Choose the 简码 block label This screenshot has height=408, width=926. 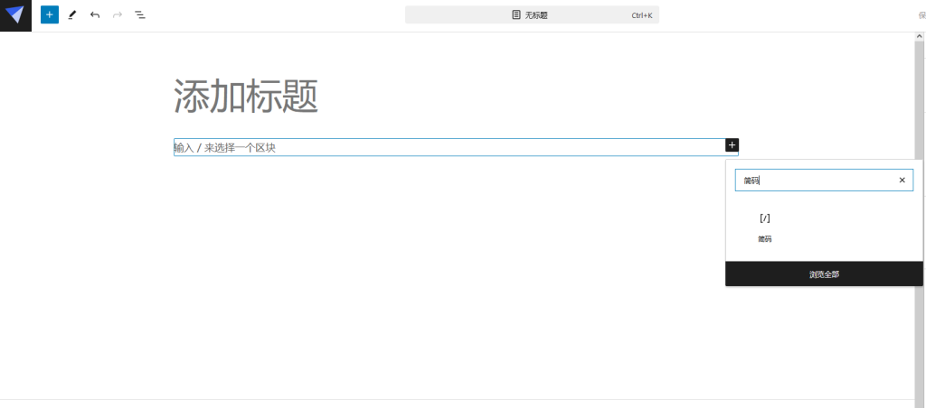coord(765,239)
